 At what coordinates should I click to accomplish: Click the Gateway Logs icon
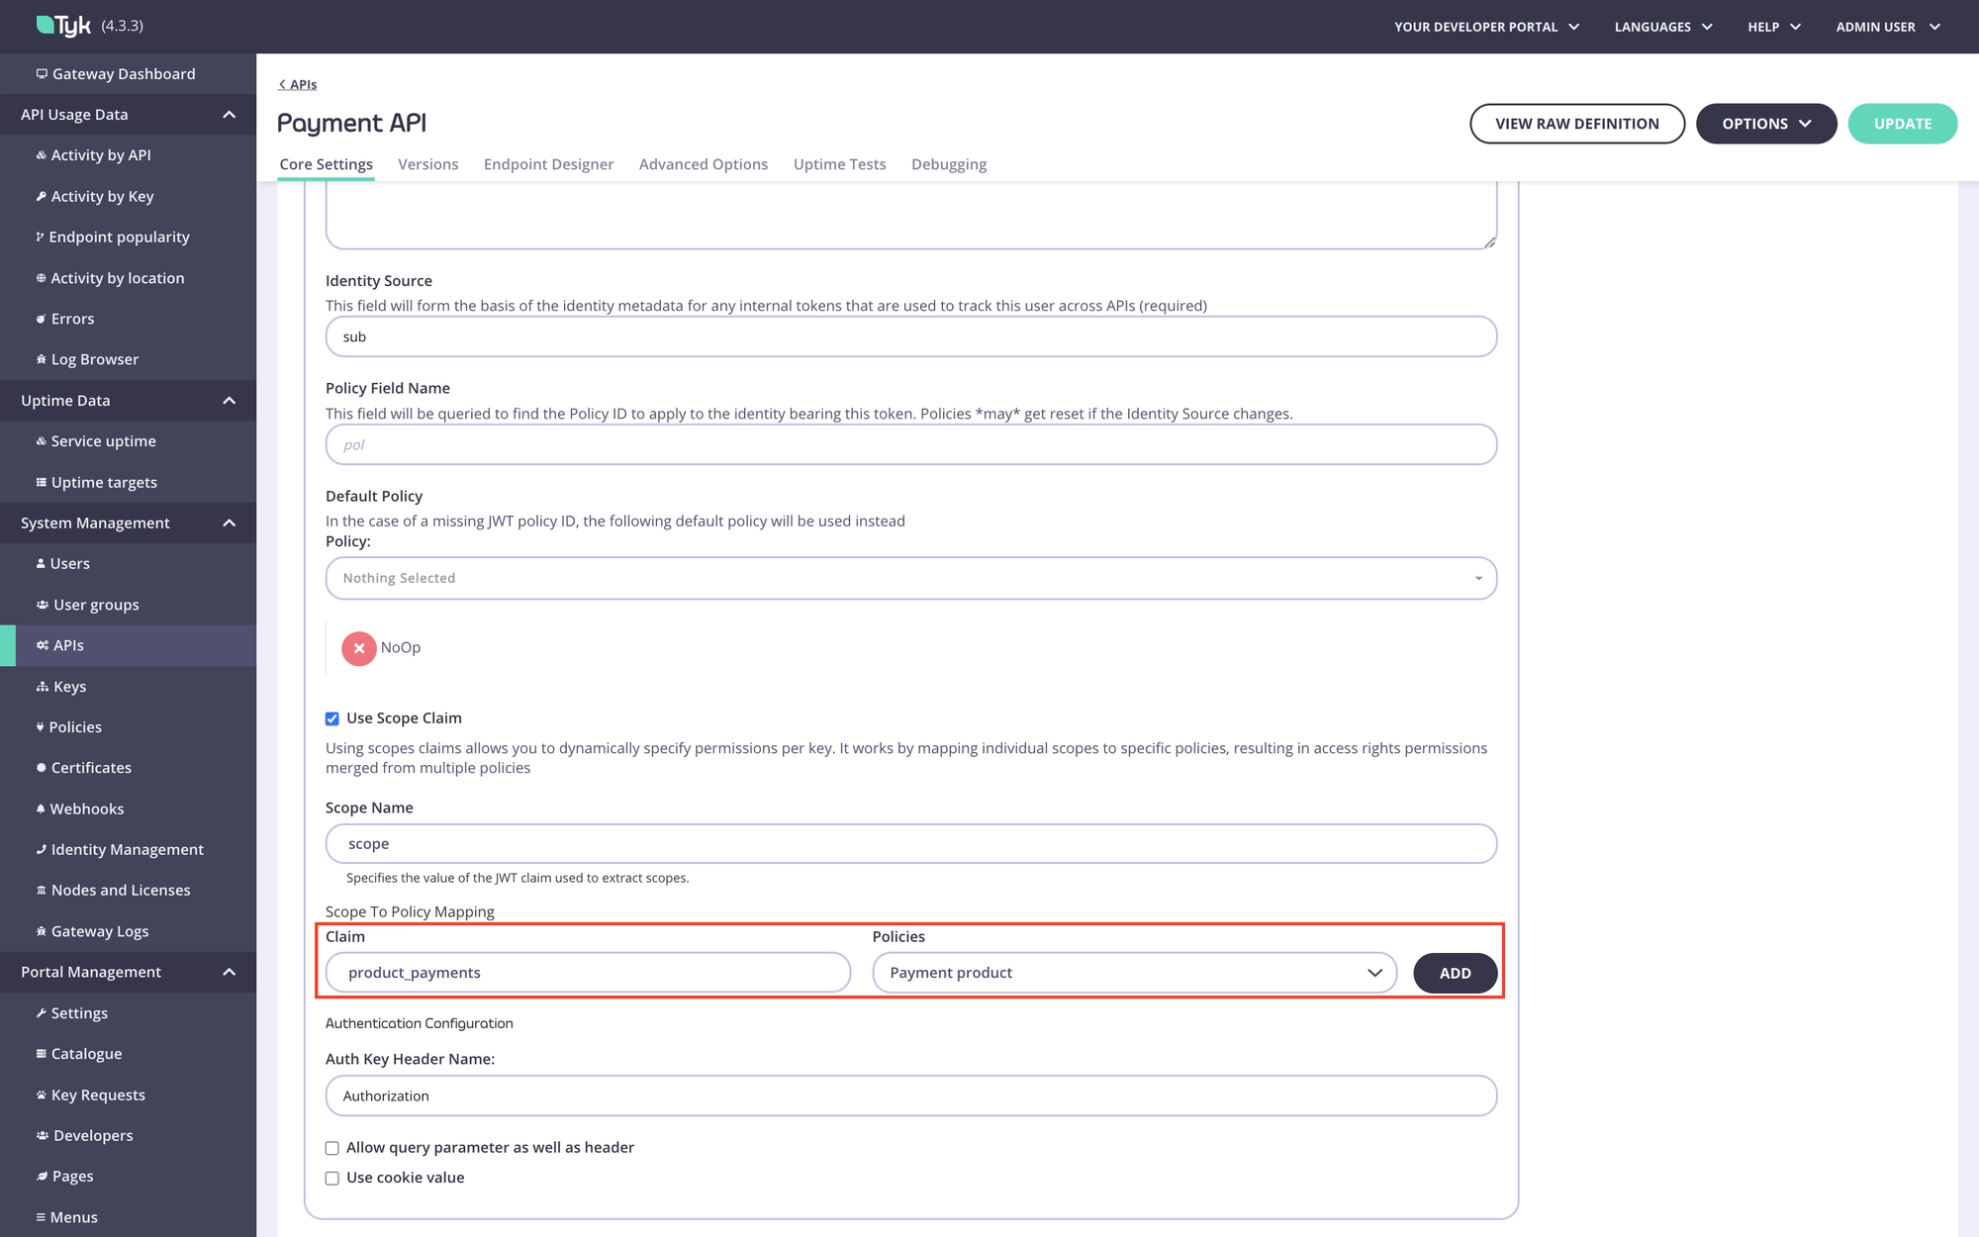click(42, 930)
